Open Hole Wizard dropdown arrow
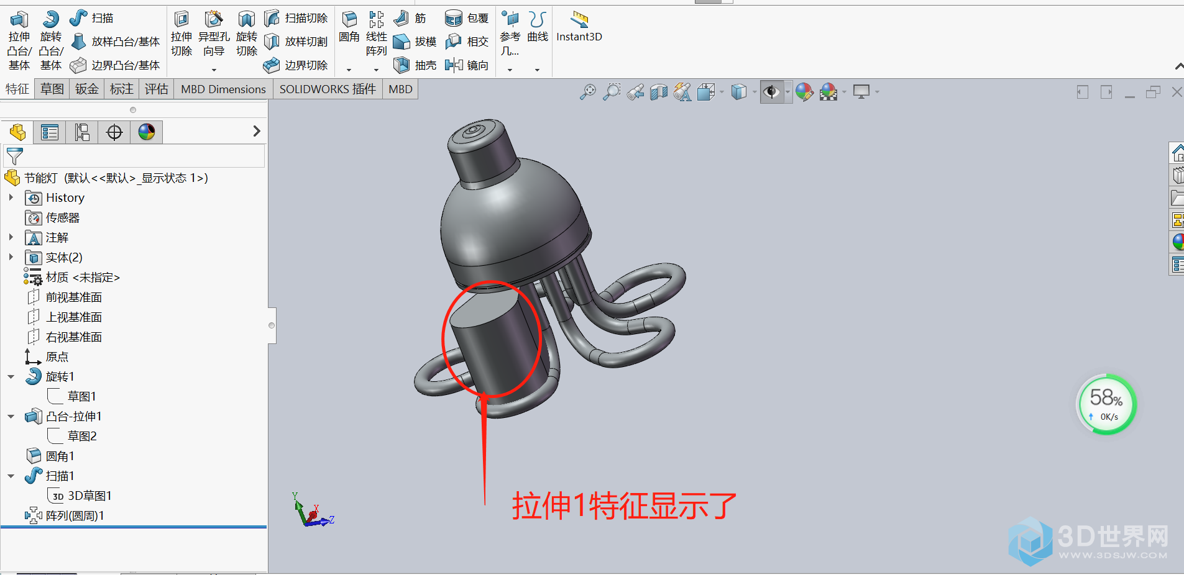The image size is (1184, 575). 214,70
